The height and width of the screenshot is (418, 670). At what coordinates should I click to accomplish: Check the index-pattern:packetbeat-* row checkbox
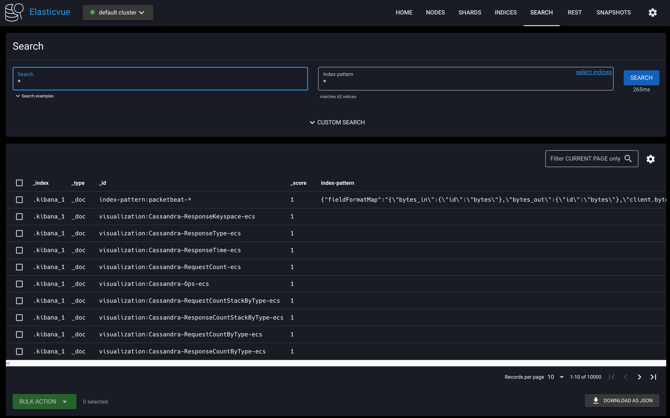[19, 200]
